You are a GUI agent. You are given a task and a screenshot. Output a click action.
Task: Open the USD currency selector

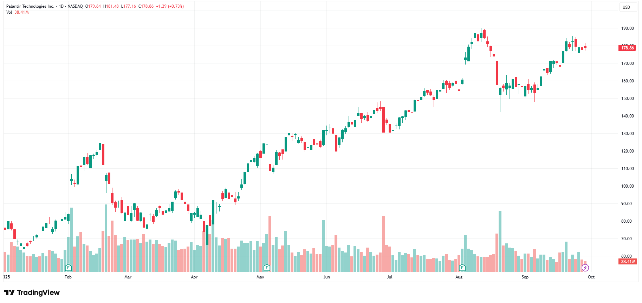point(626,7)
